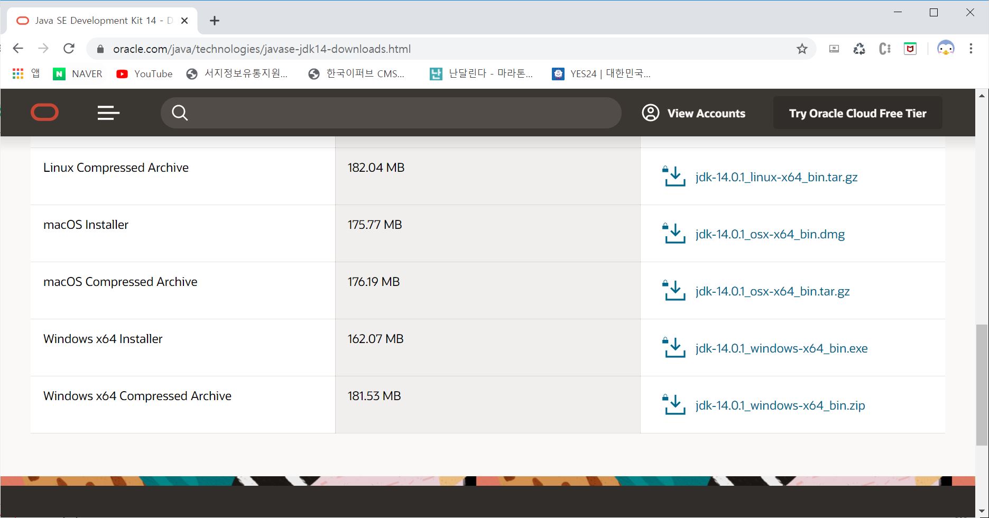
Task: Close the Java SE Development Kit tab
Action: (184, 21)
